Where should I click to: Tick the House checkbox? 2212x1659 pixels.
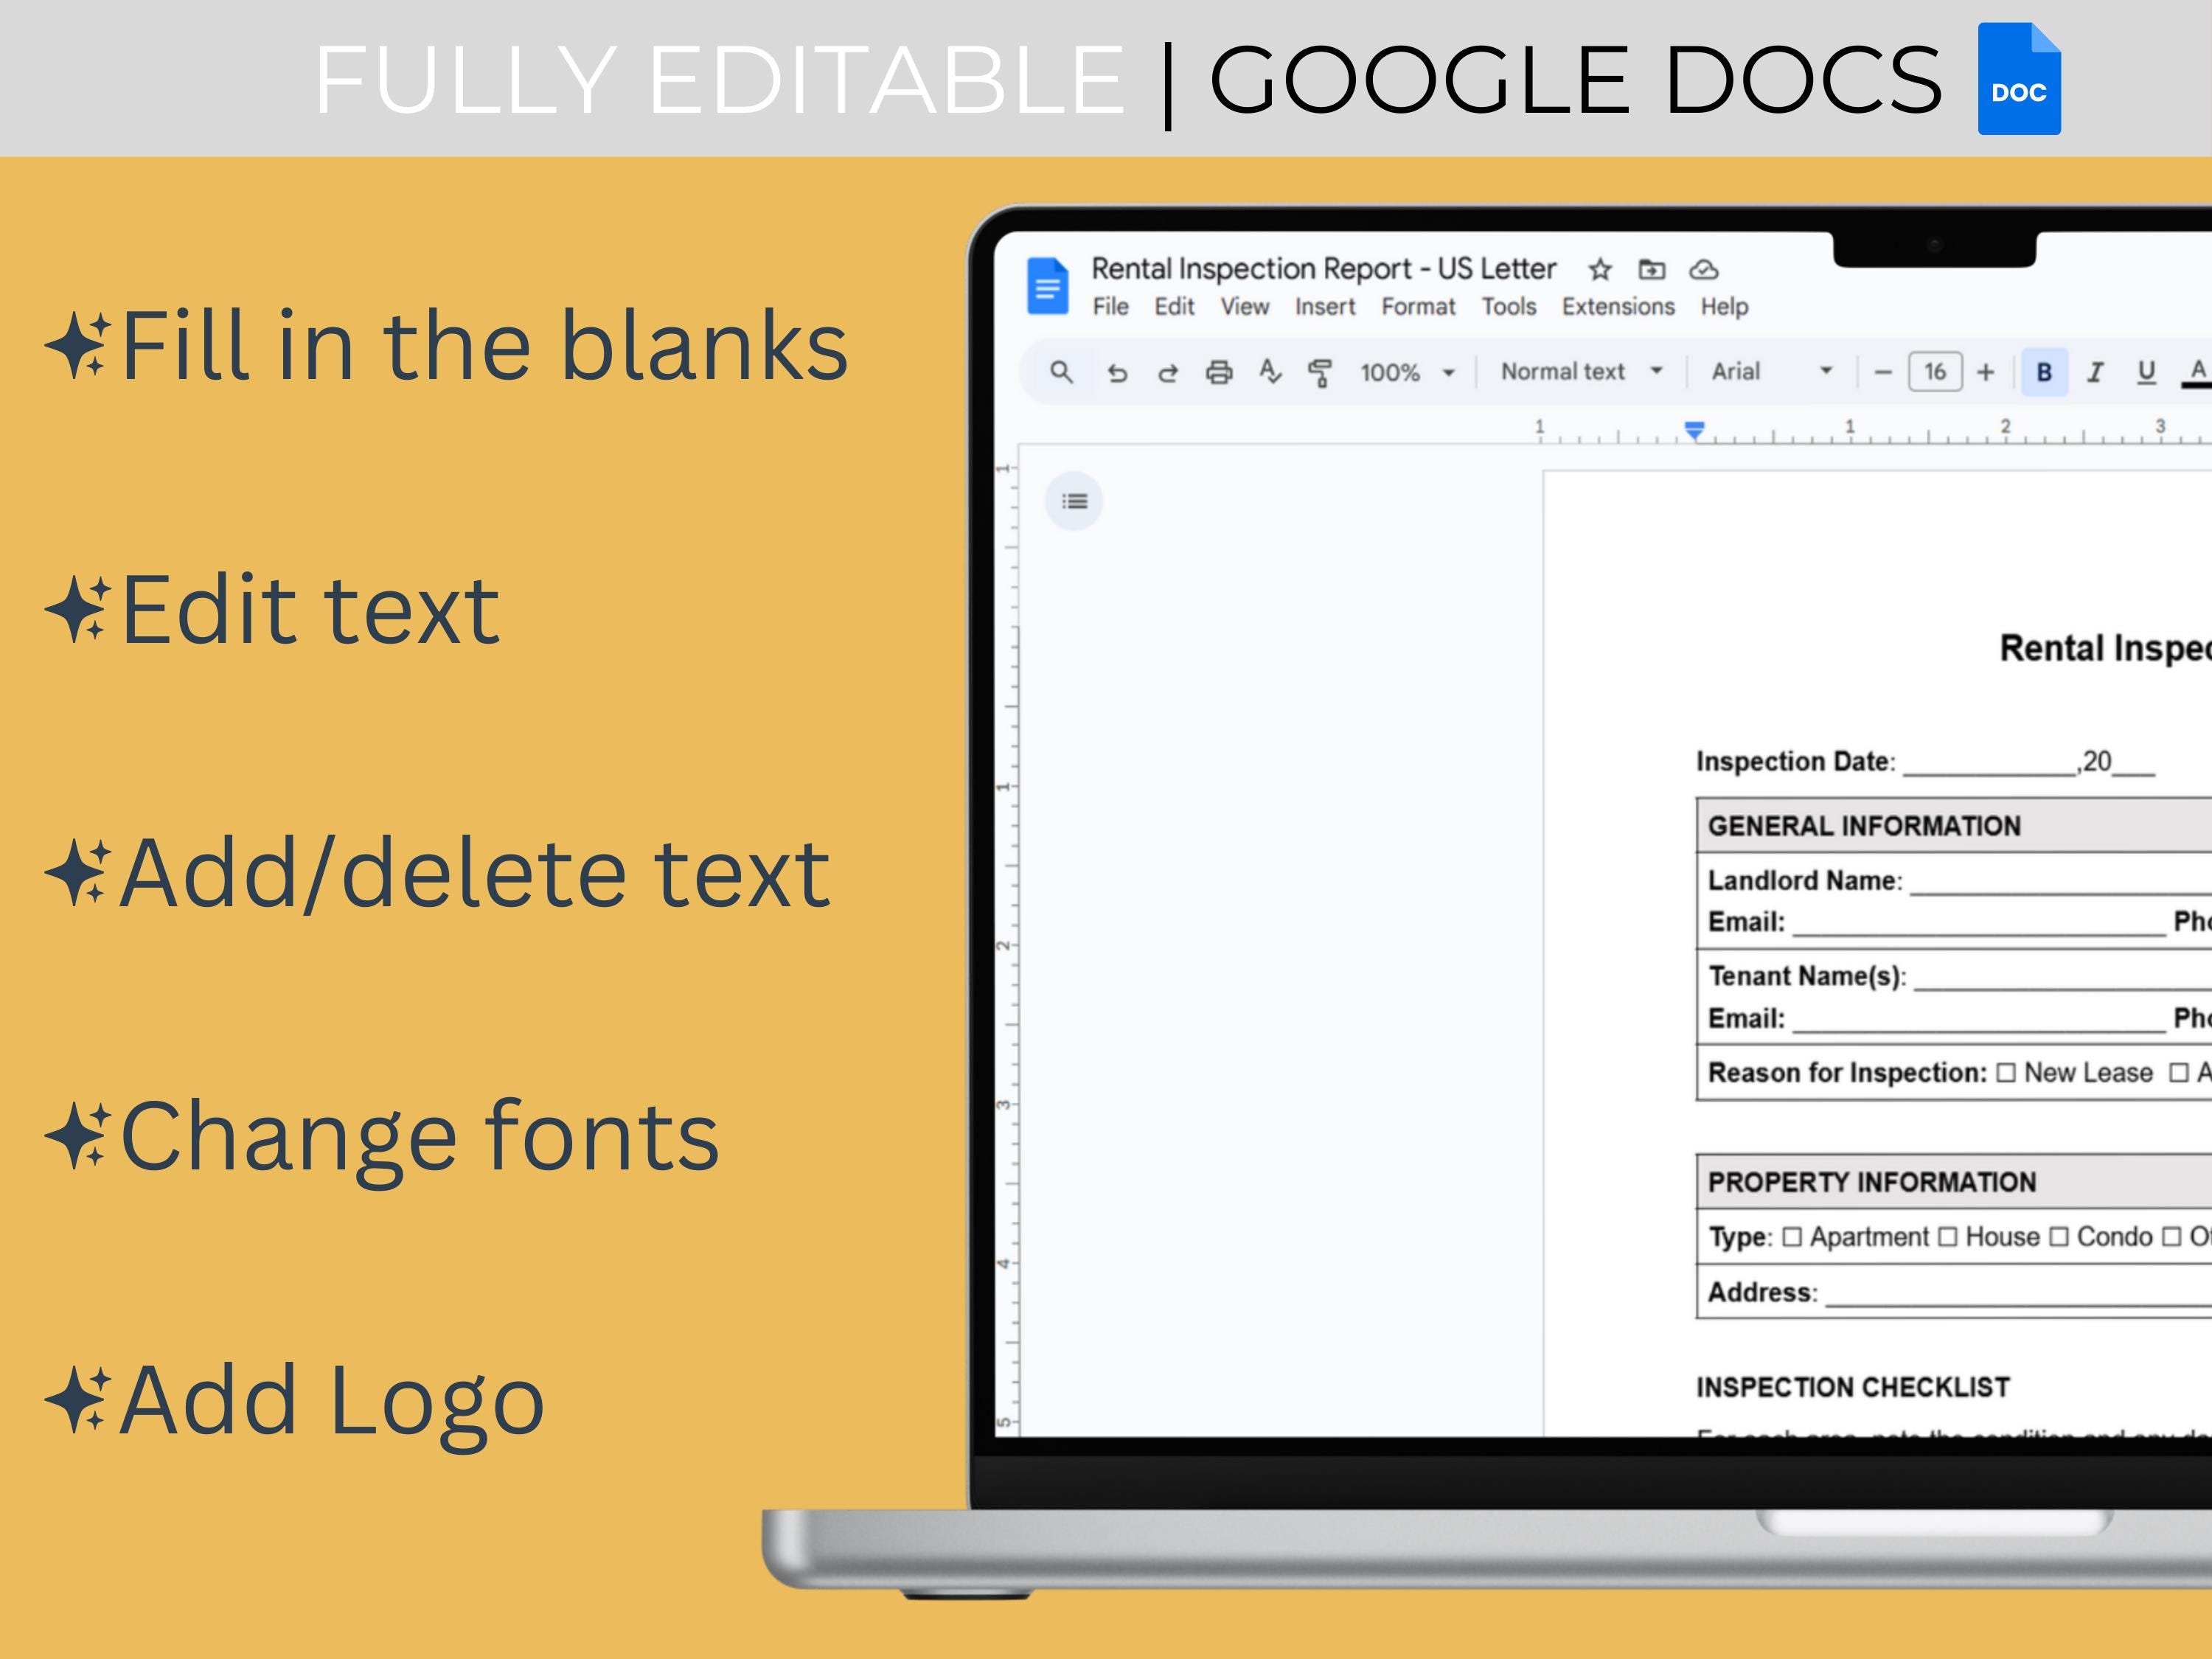coord(1947,1238)
